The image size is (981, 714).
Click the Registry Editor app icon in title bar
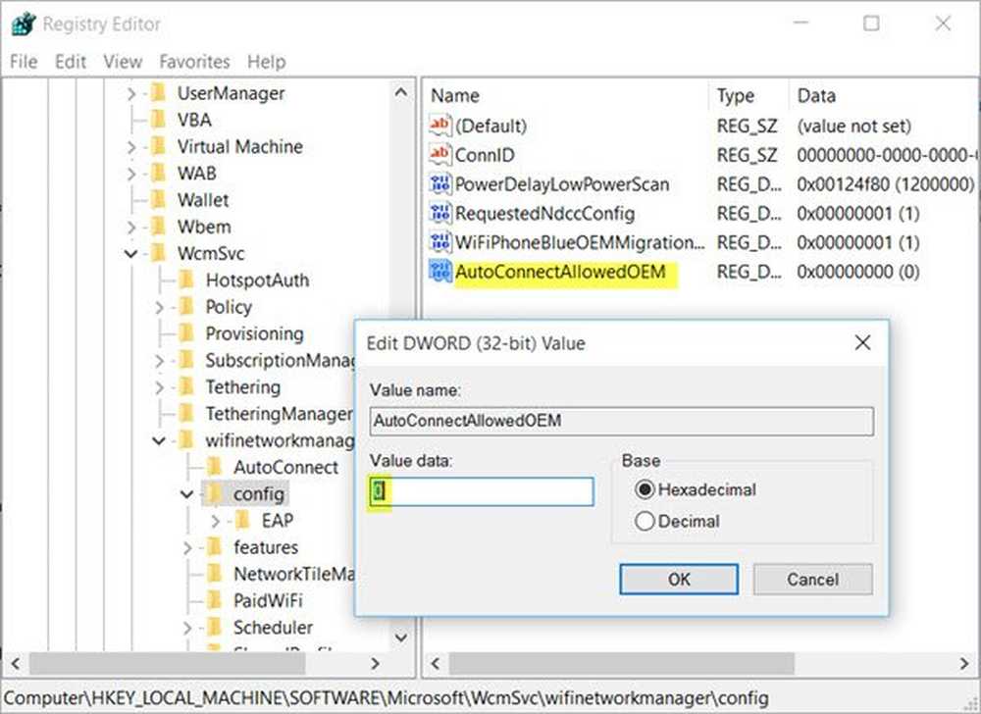tap(24, 25)
